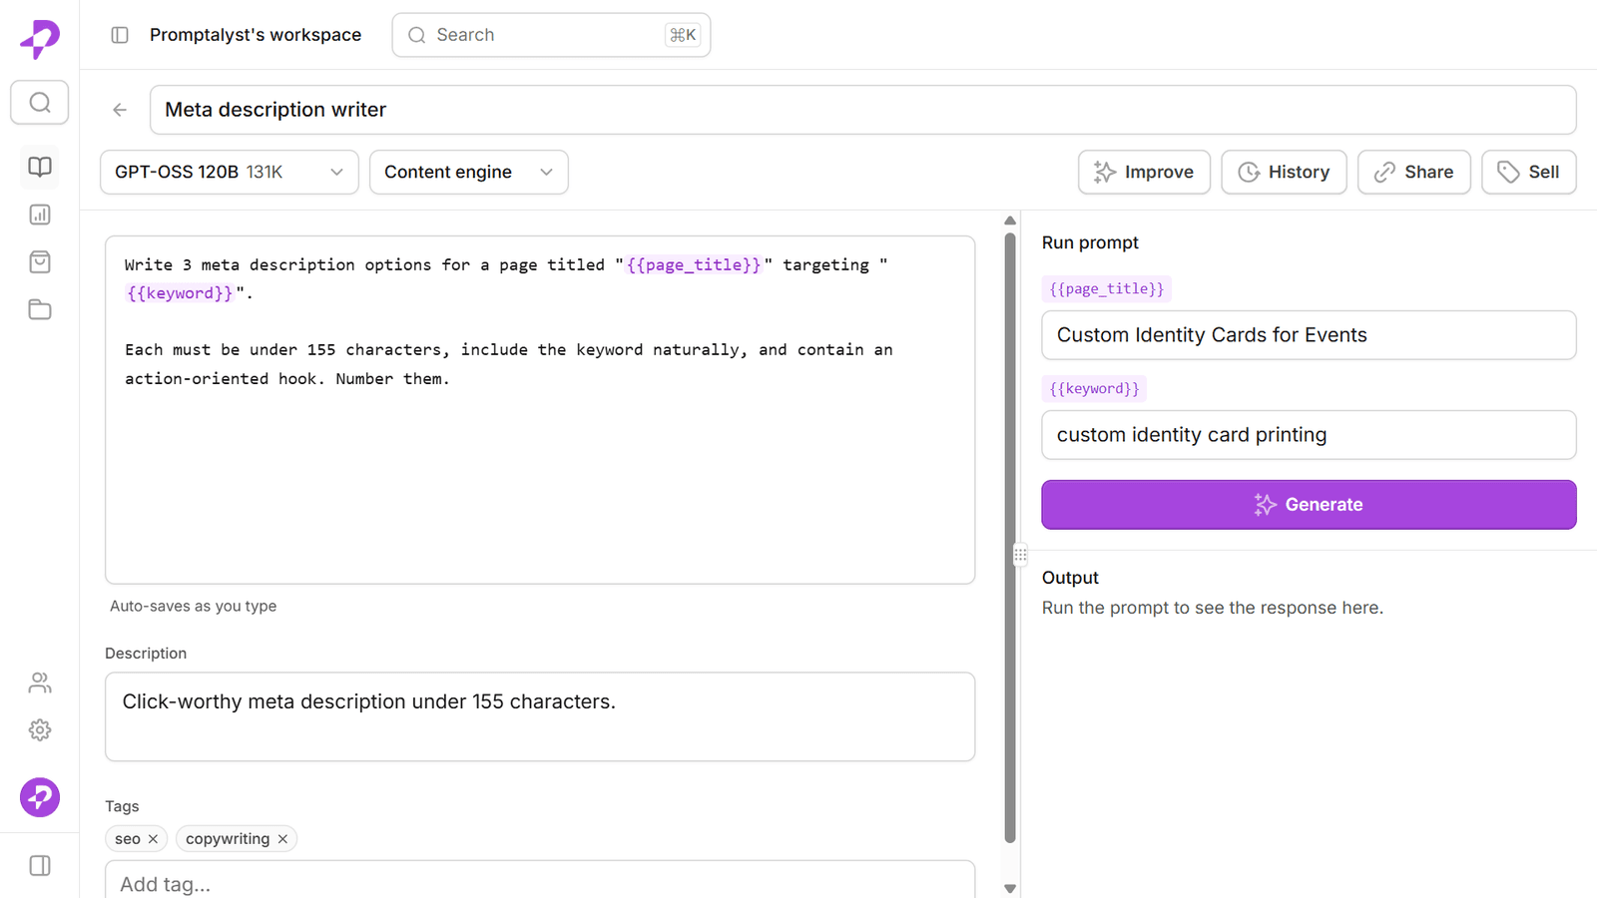Open the analytics chart icon
Viewport: 1597px width, 898px height.
point(40,215)
